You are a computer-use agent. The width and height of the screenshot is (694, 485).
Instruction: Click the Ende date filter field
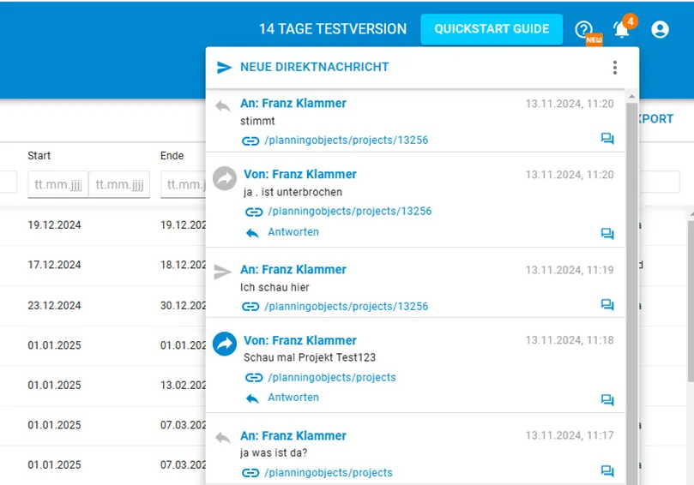tap(184, 184)
